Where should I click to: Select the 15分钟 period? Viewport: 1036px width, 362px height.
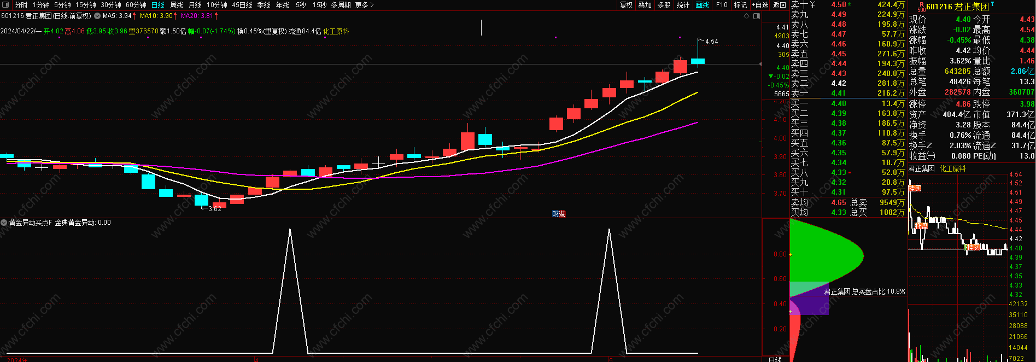click(x=86, y=5)
